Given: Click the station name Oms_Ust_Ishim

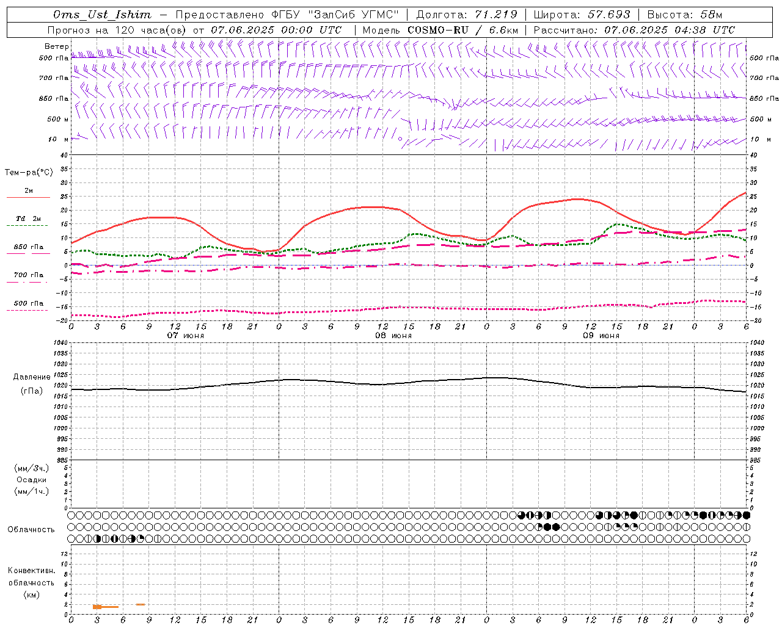Looking at the screenshot, I should [x=102, y=15].
